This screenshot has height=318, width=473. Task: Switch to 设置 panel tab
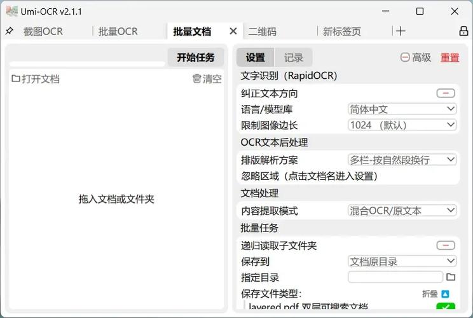255,57
